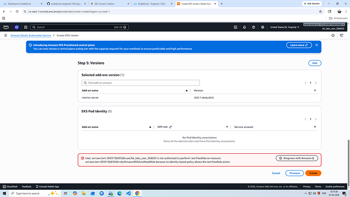Open the AWS services grid menu

pyautogui.click(x=26, y=27)
